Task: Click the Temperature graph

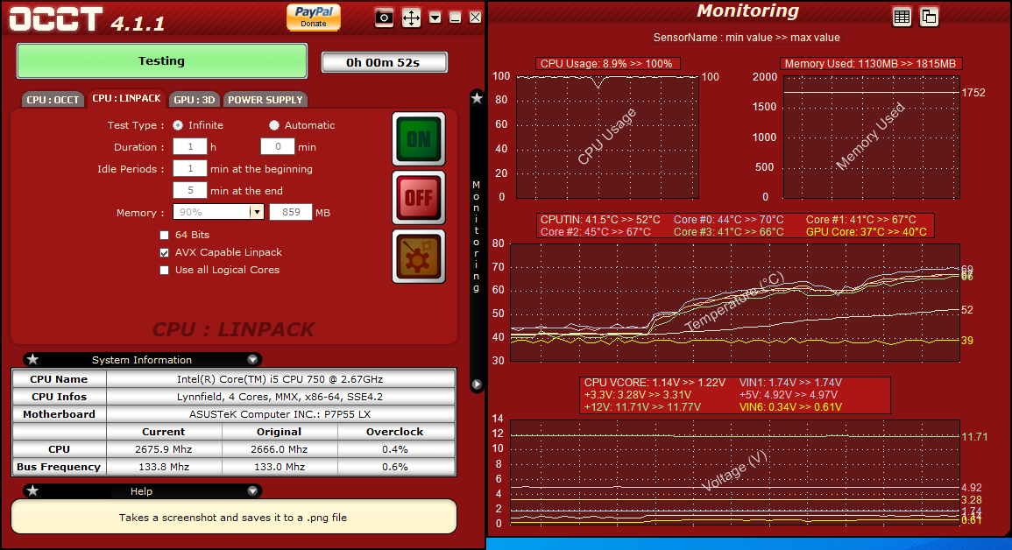Action: (735, 302)
